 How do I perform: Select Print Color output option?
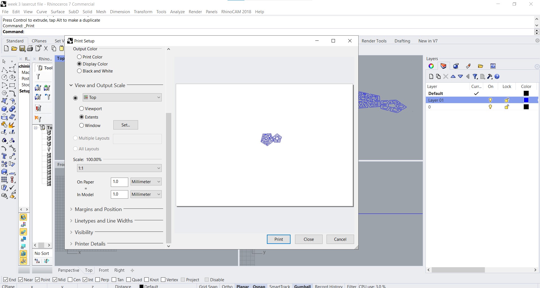(x=79, y=57)
